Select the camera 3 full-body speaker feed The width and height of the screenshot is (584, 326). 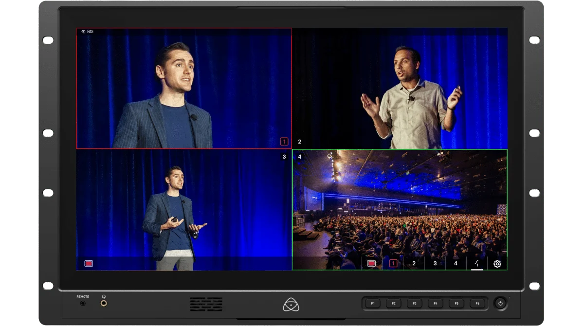pos(184,210)
